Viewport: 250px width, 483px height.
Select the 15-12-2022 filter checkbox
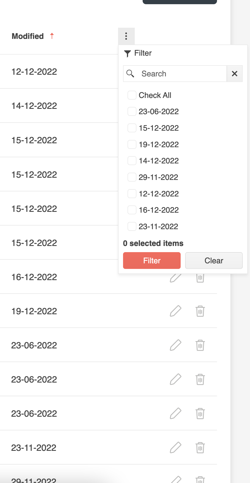click(132, 128)
